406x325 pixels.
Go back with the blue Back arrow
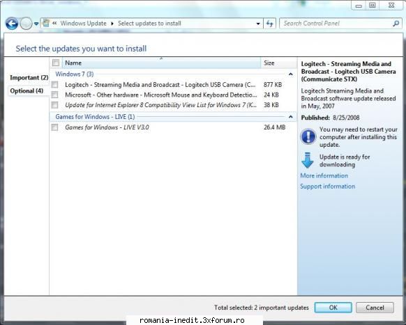[x=12, y=24]
